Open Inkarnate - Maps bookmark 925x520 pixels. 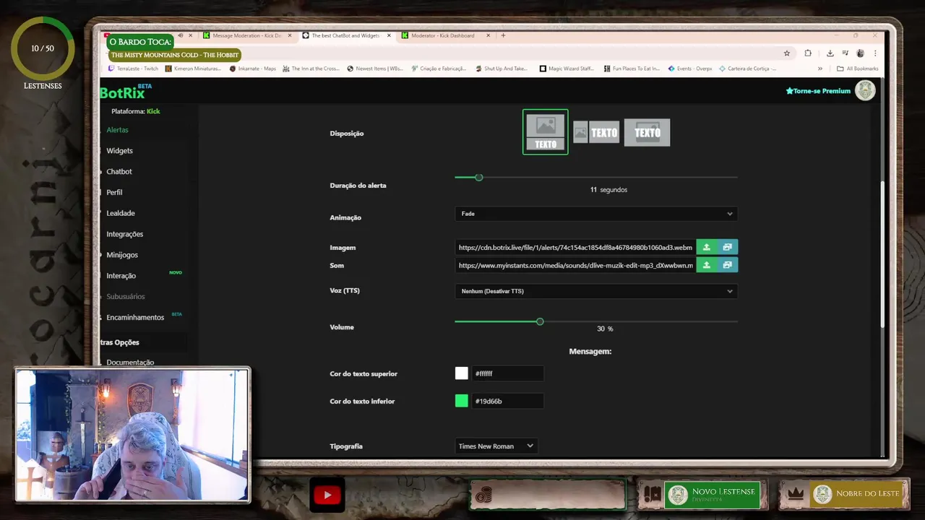pyautogui.click(x=253, y=69)
